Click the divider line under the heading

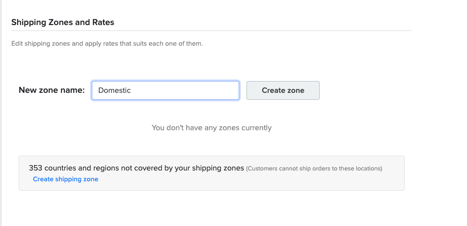point(212,31)
